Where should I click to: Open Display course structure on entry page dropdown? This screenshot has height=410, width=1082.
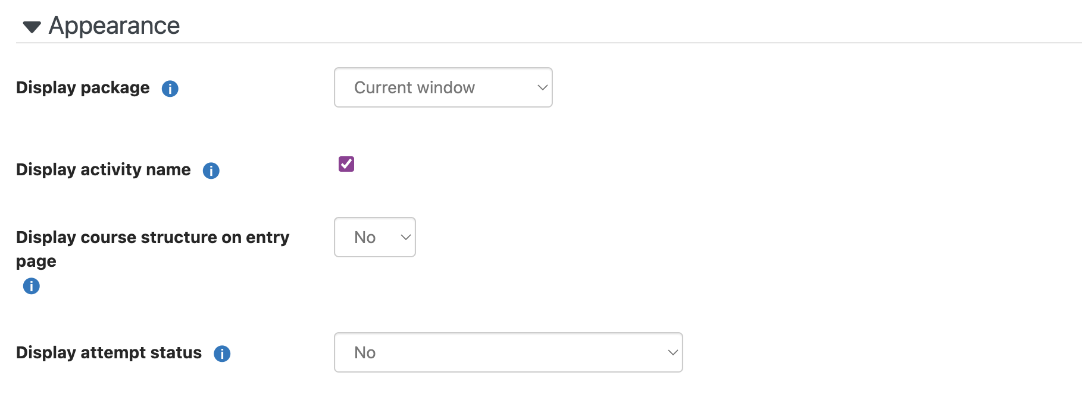375,237
